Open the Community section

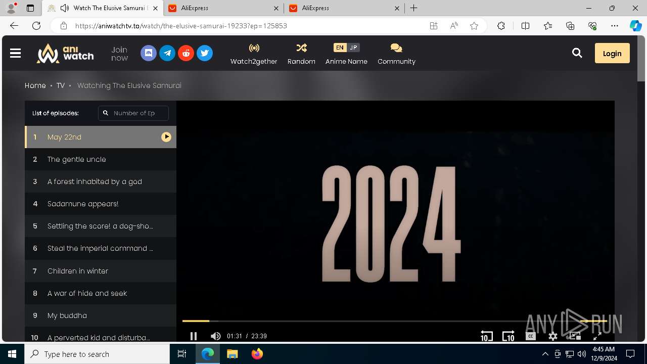coord(396,54)
